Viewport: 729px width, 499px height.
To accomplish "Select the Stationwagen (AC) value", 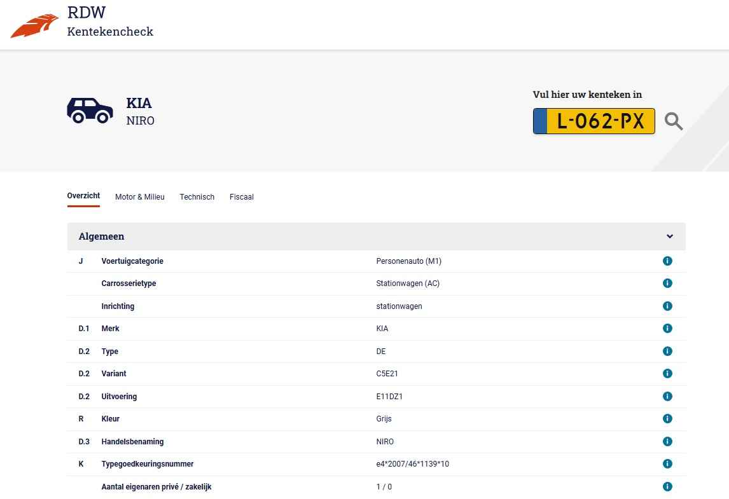I will click(x=408, y=284).
